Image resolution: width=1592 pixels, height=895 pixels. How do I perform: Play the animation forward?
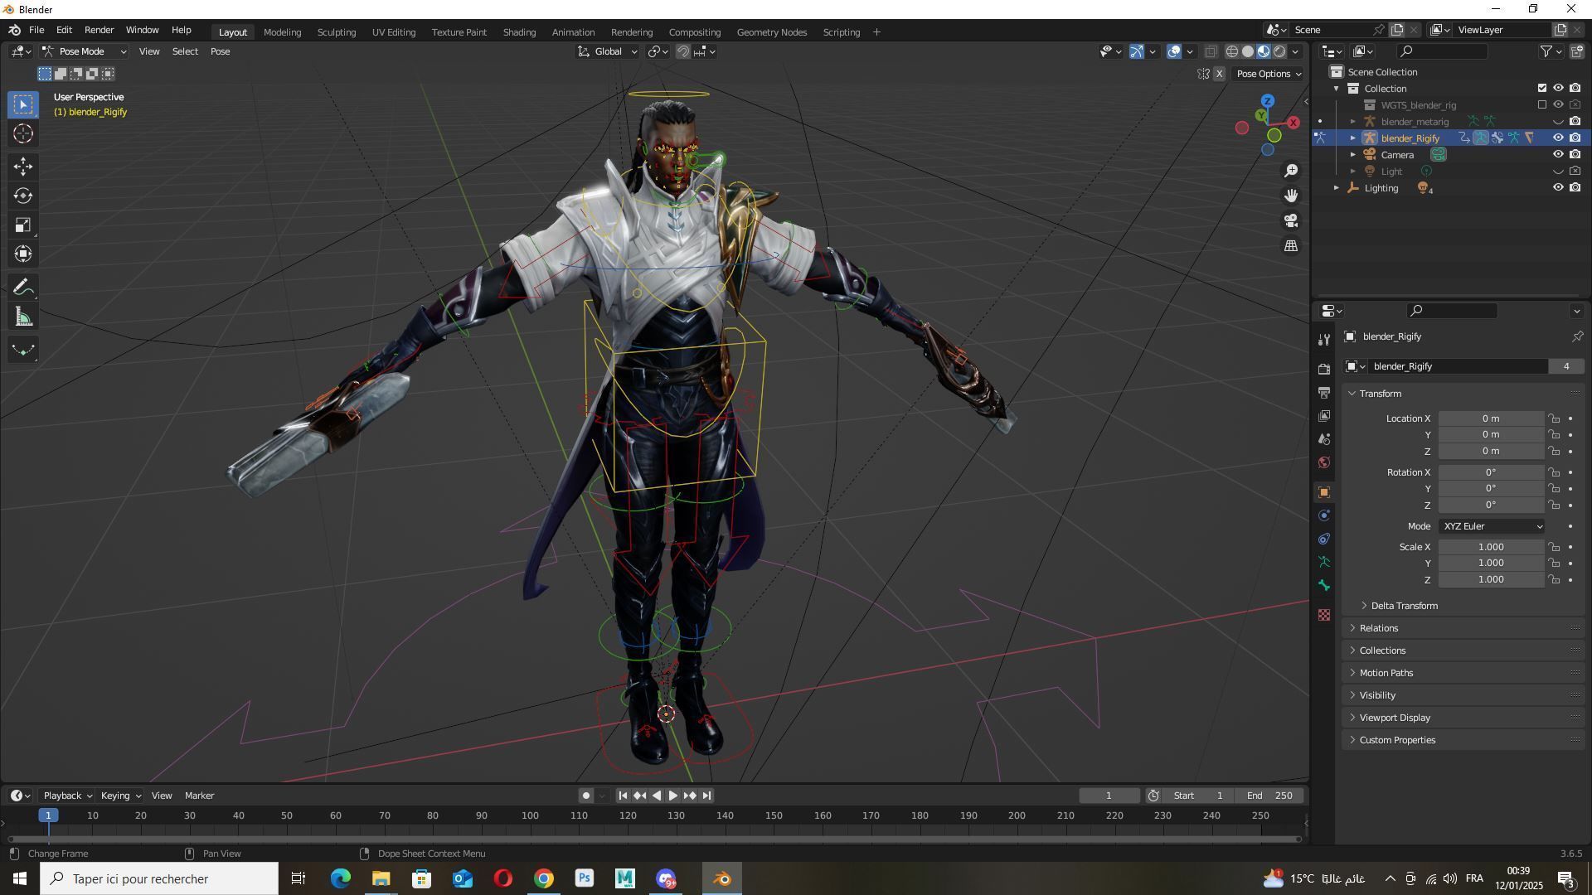(672, 796)
